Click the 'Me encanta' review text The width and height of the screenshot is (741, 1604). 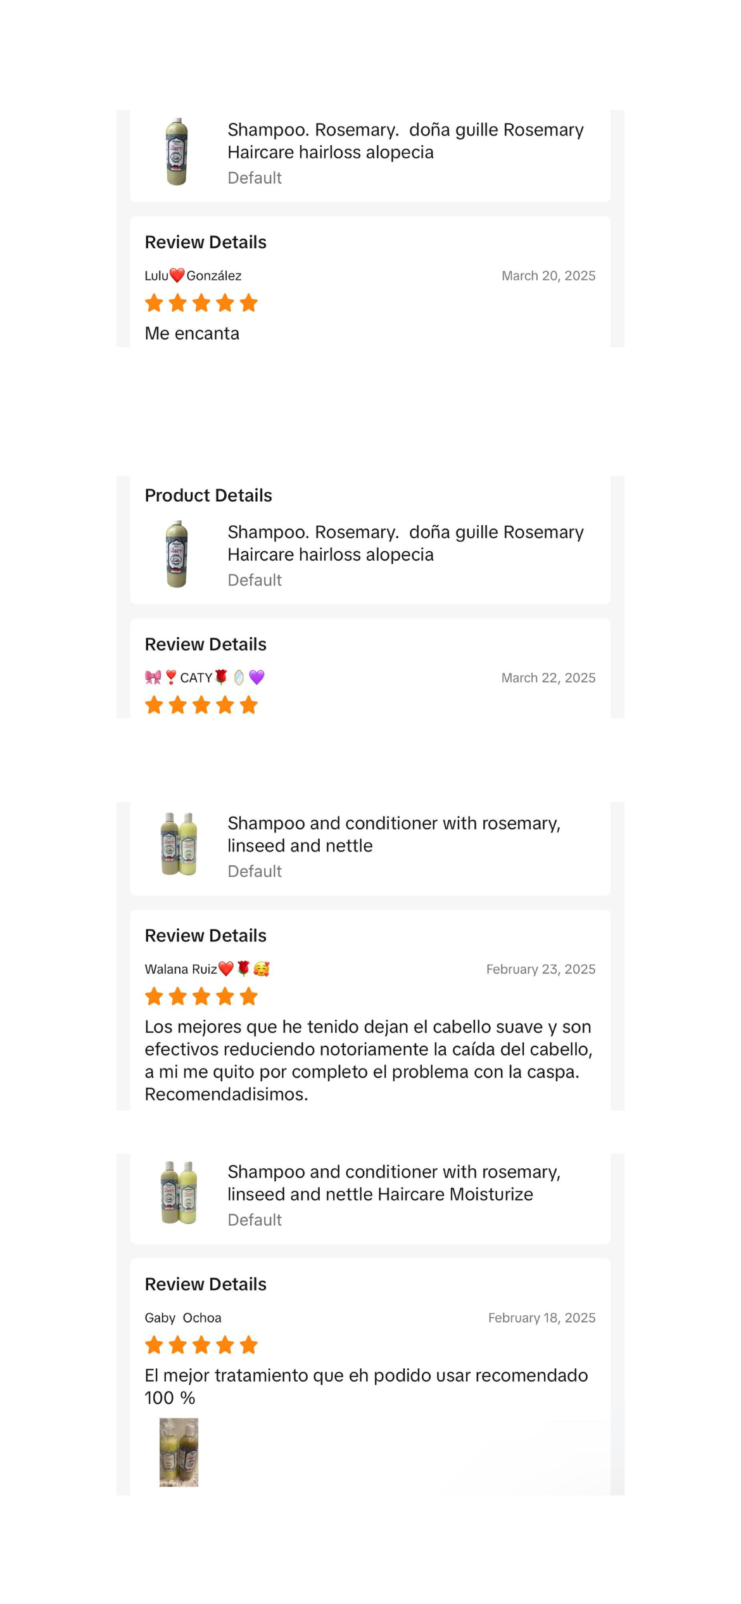pyautogui.click(x=192, y=334)
